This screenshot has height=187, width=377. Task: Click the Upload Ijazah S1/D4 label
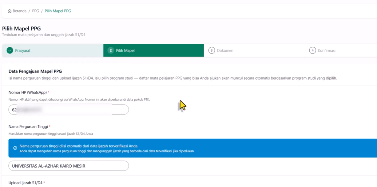[27, 183]
